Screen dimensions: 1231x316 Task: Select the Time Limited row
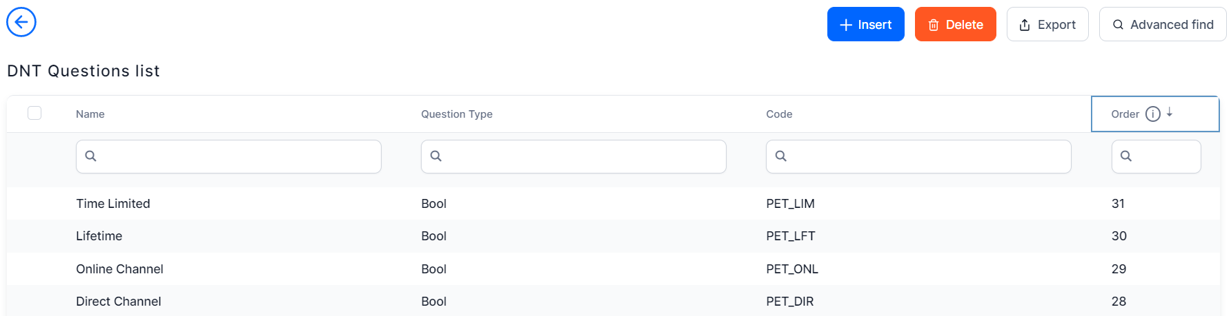pyautogui.click(x=113, y=204)
